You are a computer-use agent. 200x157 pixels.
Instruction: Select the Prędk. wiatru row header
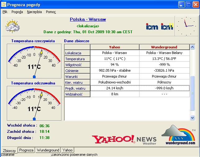[x=77, y=88]
